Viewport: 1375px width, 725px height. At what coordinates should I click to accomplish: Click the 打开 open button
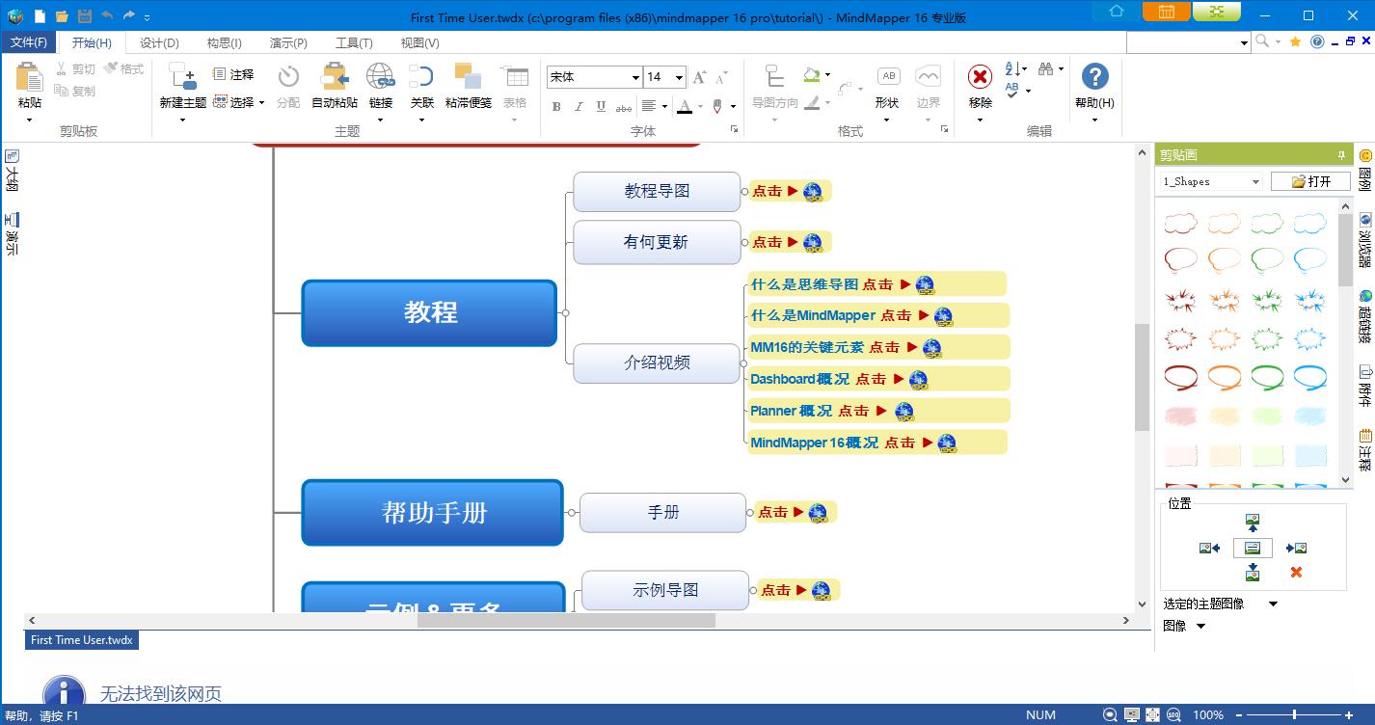tap(1310, 181)
